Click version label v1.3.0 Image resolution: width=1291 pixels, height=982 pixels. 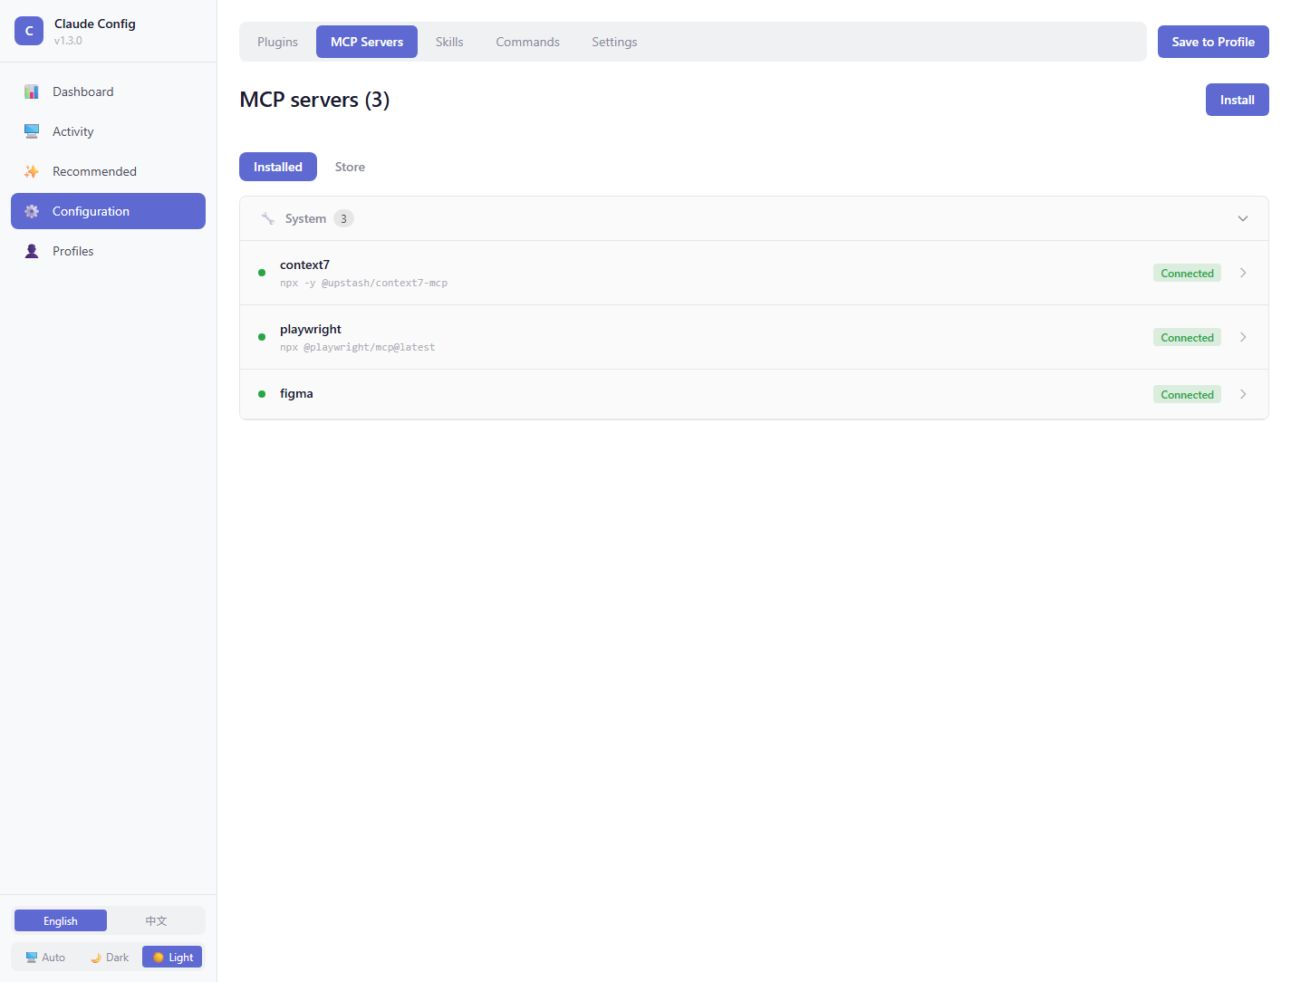pos(68,41)
